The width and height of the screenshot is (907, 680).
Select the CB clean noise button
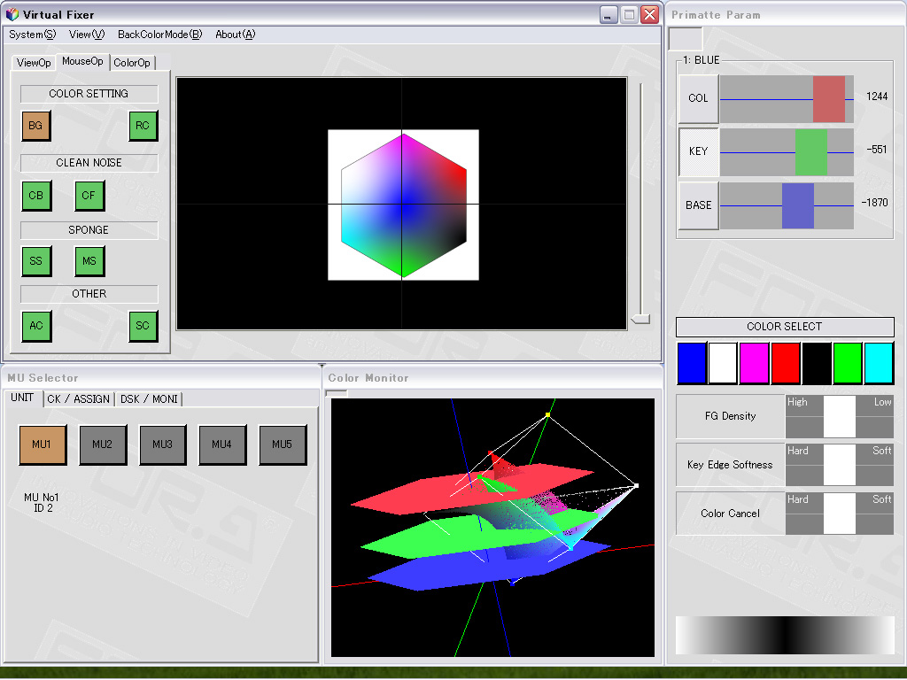pos(35,195)
